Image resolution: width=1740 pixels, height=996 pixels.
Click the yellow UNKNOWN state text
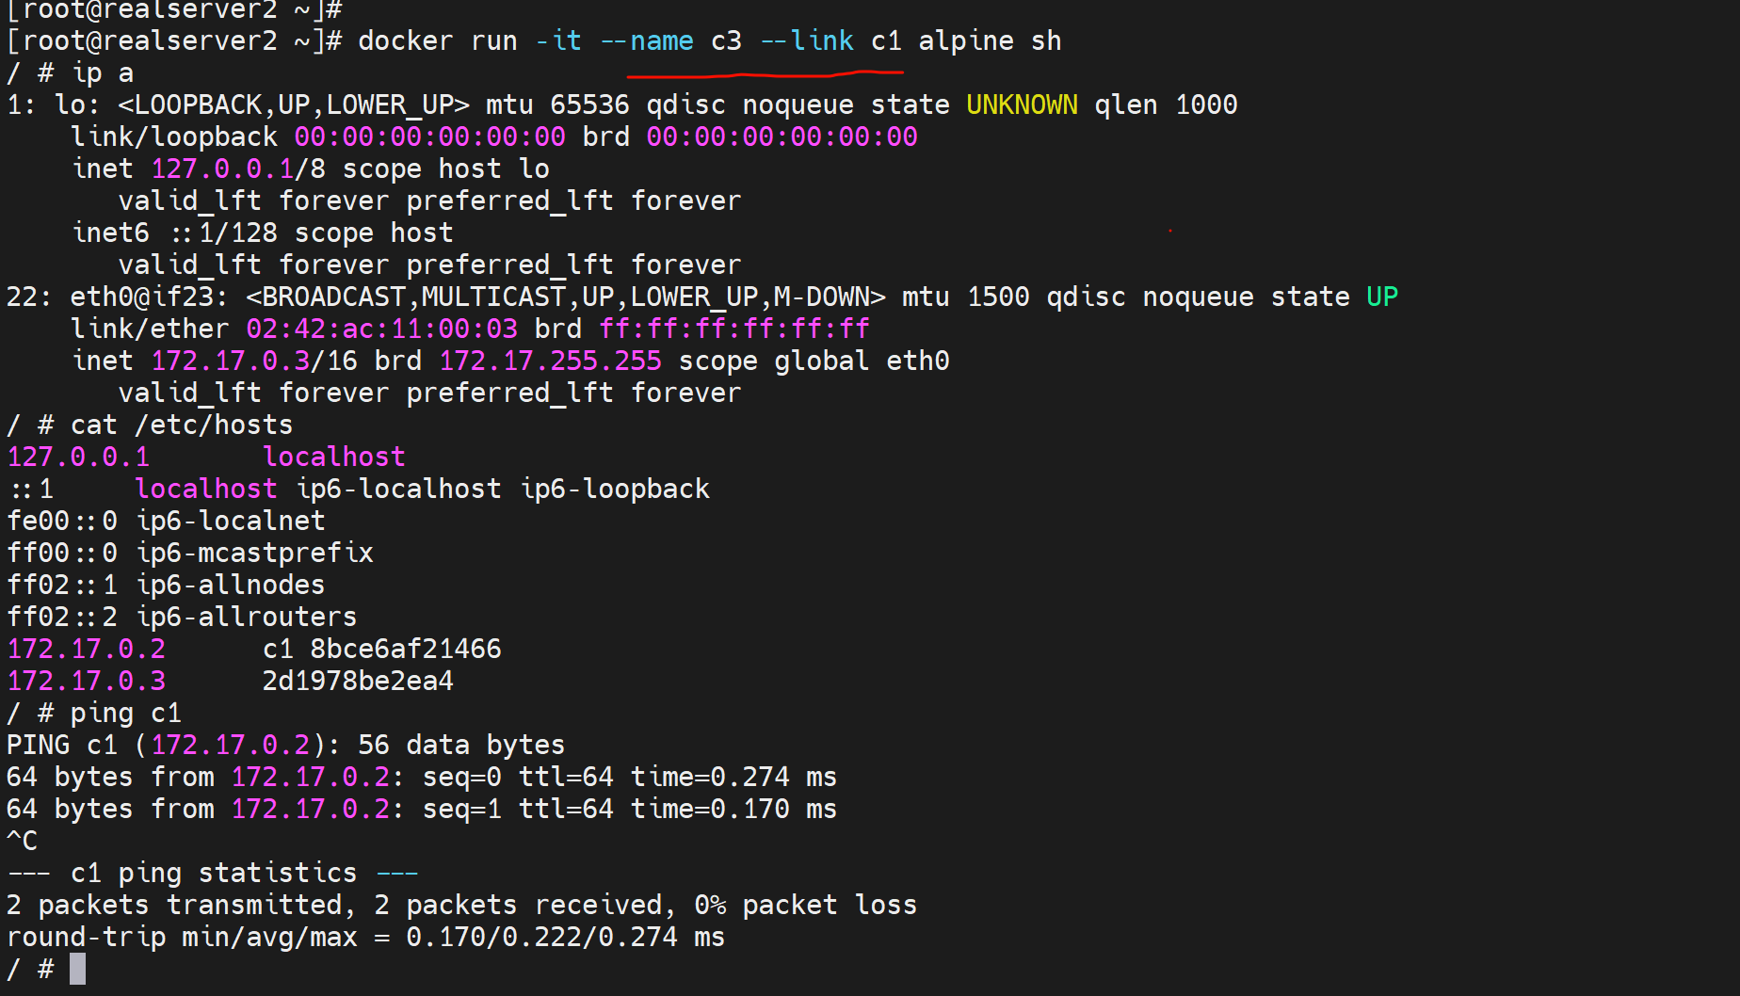1022,105
